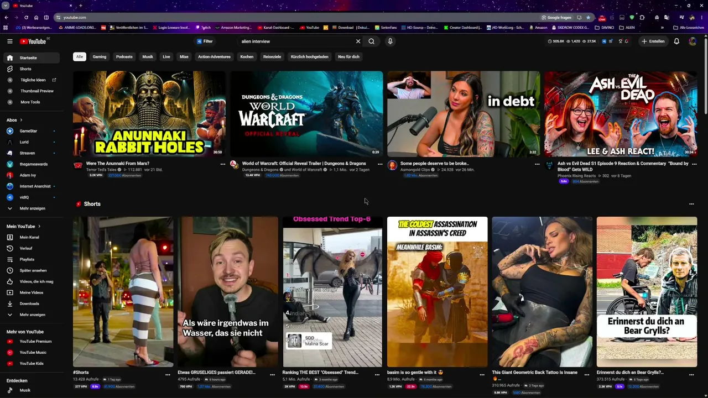708x398 pixels.
Task: Select the Kochen filter chip
Action: (x=247, y=57)
